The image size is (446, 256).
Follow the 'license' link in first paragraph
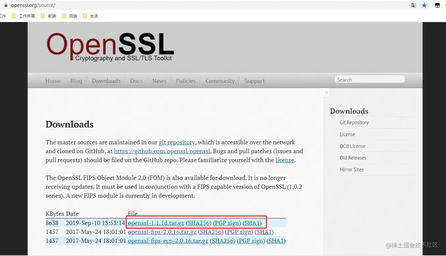tap(285, 160)
